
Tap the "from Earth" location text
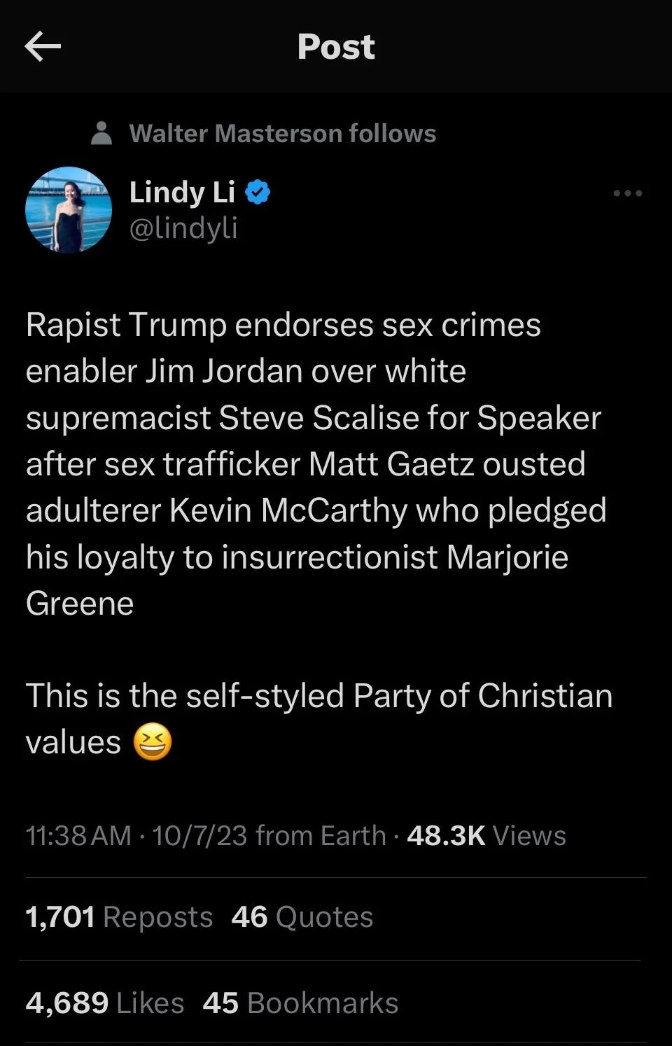(321, 835)
